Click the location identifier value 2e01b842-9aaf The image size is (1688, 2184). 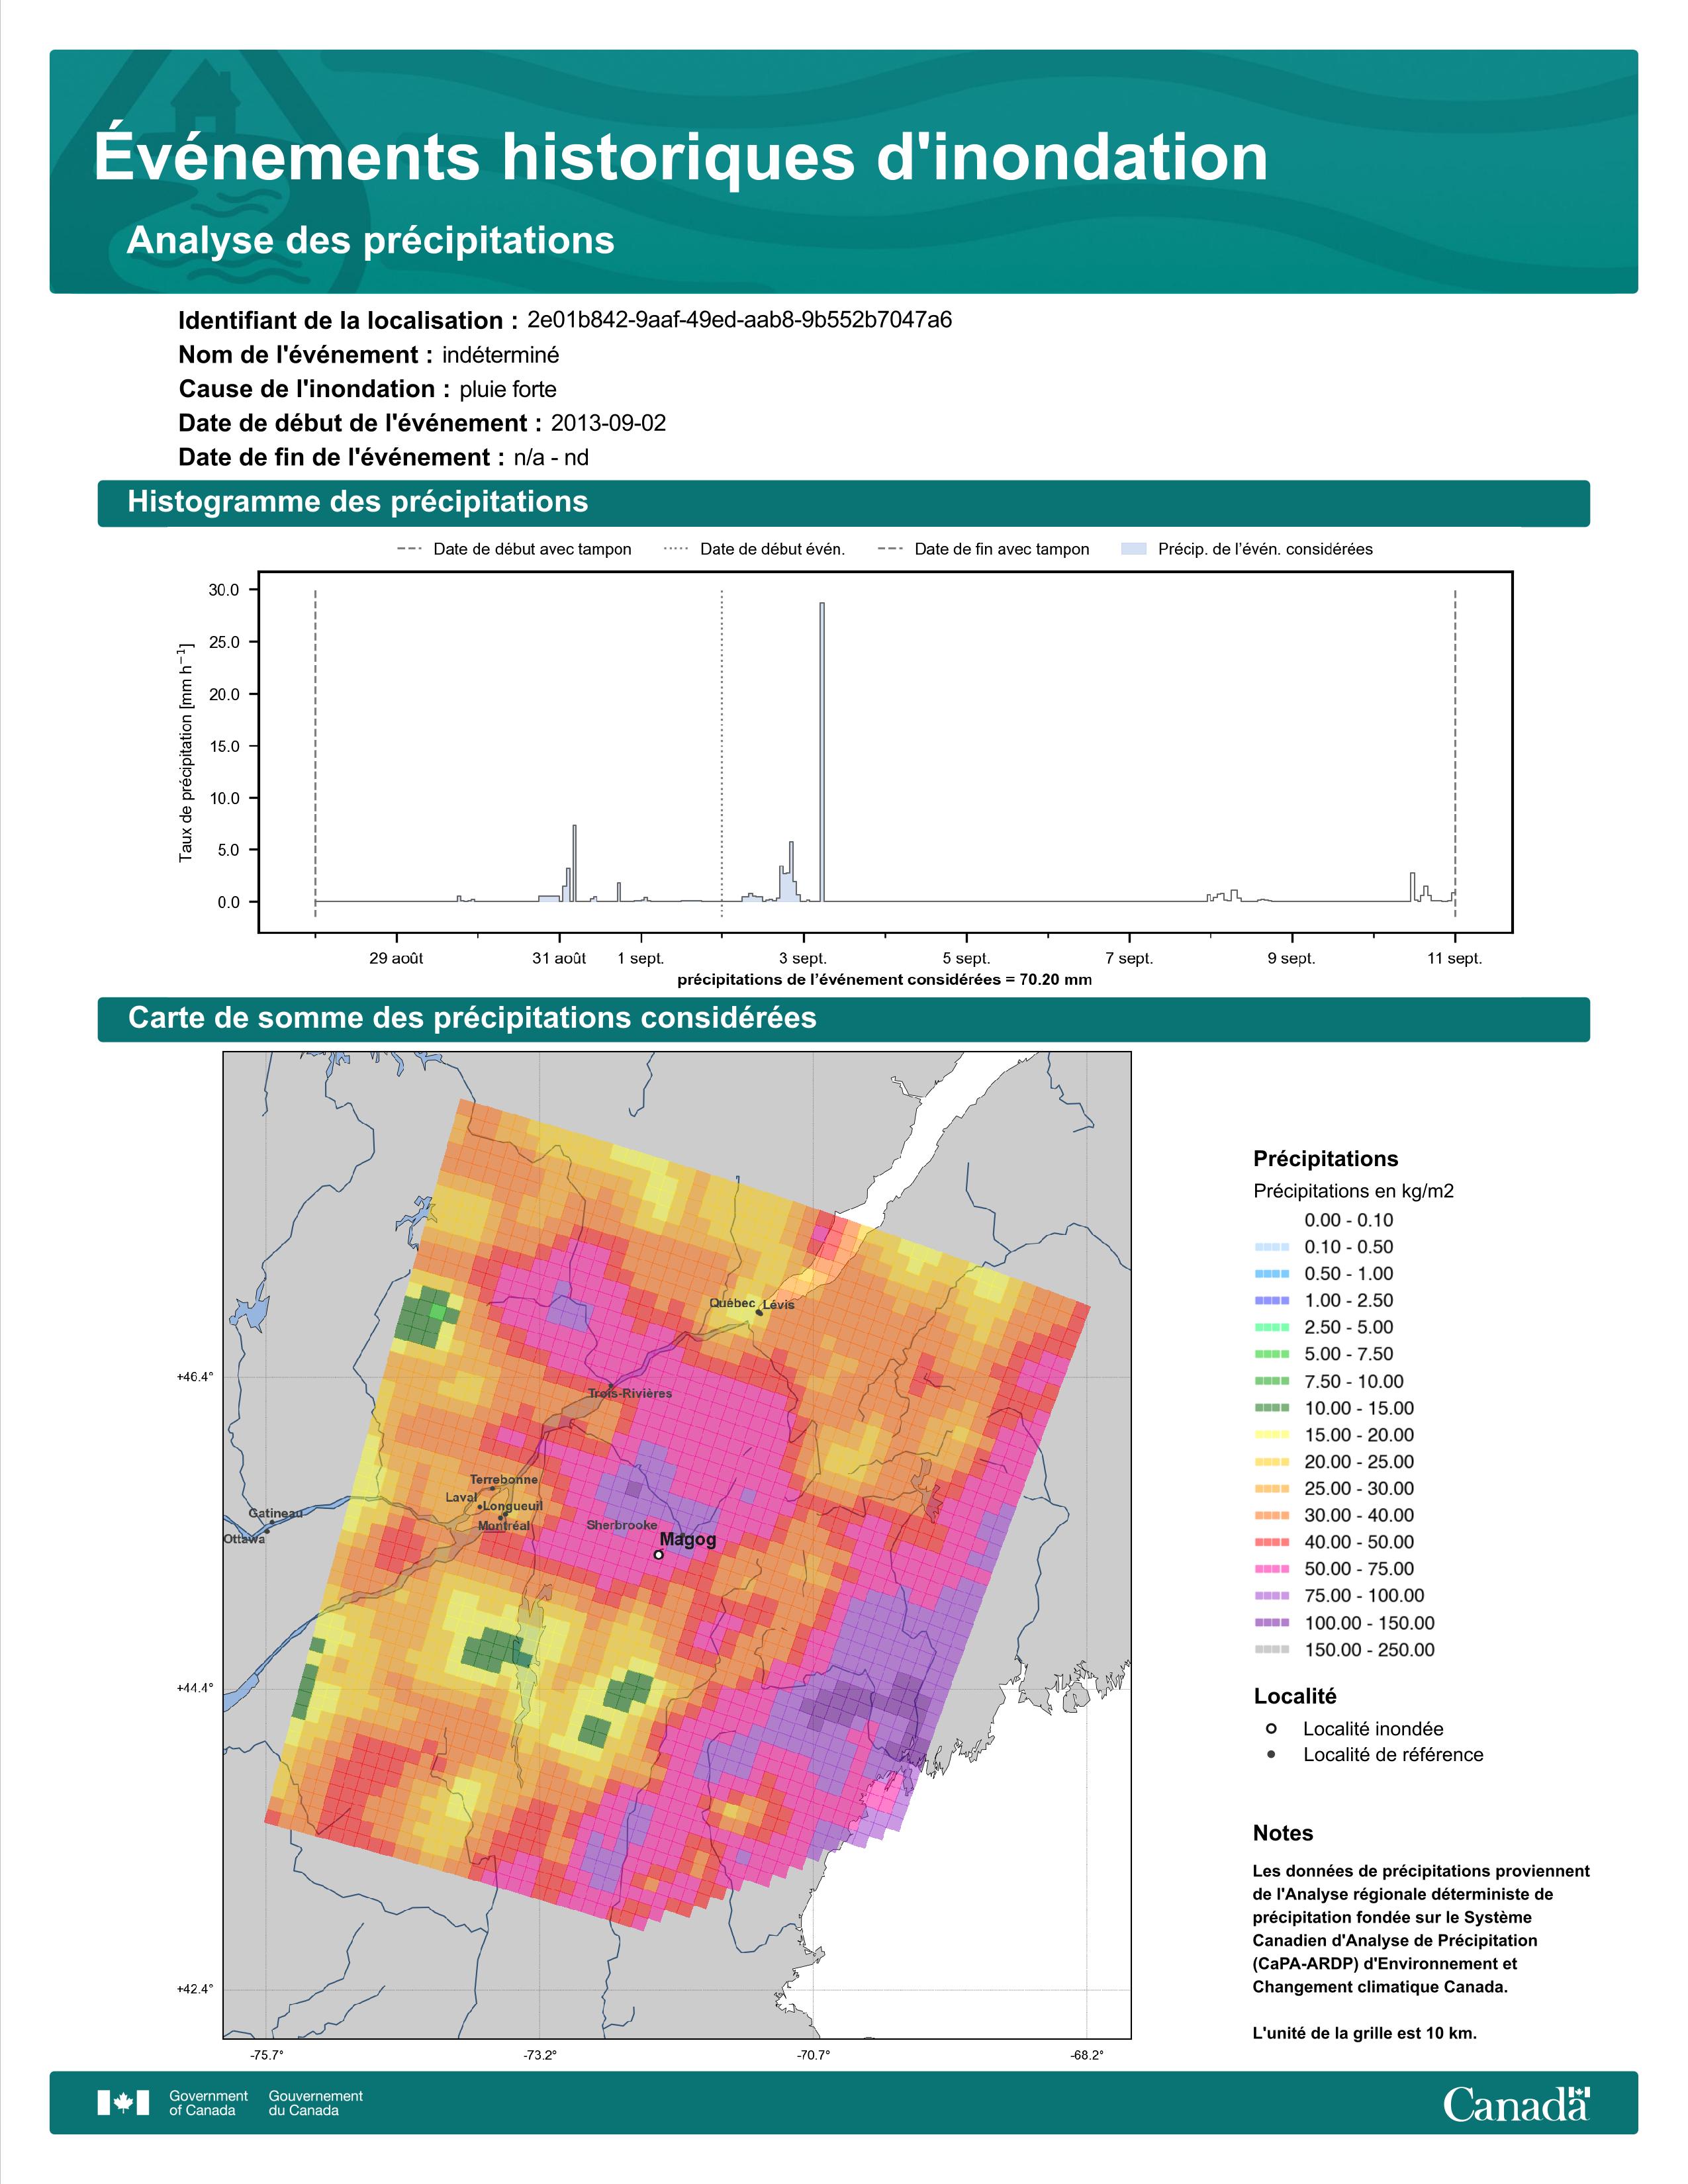click(739, 320)
